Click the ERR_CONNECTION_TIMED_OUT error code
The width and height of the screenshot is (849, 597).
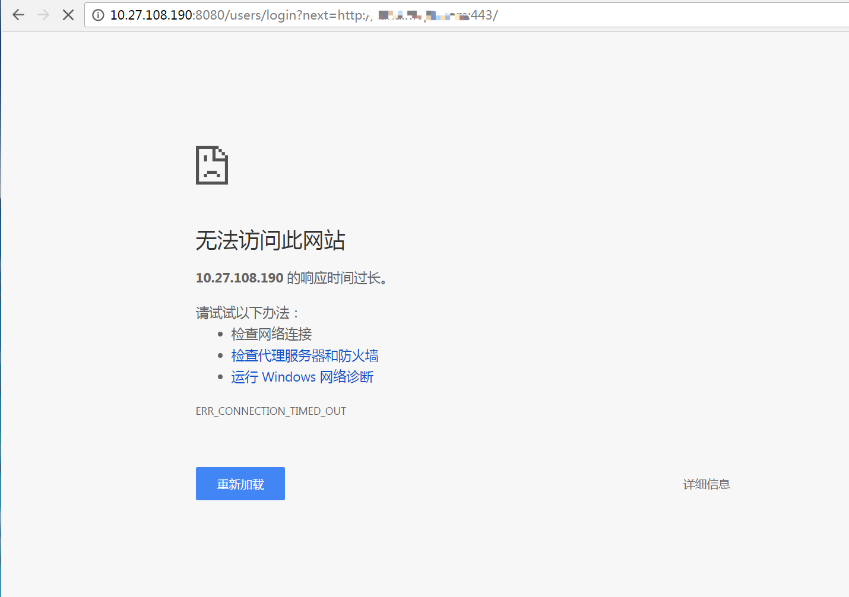271,410
